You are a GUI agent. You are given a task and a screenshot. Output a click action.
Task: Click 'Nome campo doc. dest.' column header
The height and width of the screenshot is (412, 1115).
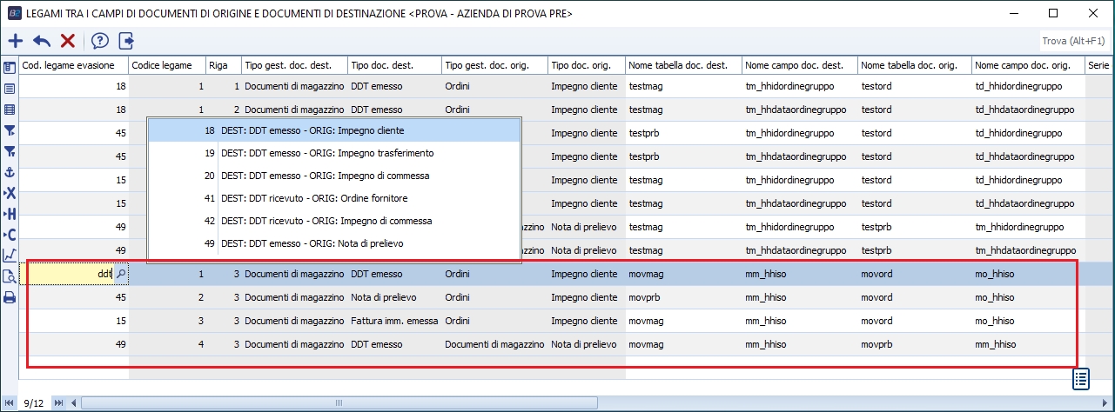click(x=799, y=66)
